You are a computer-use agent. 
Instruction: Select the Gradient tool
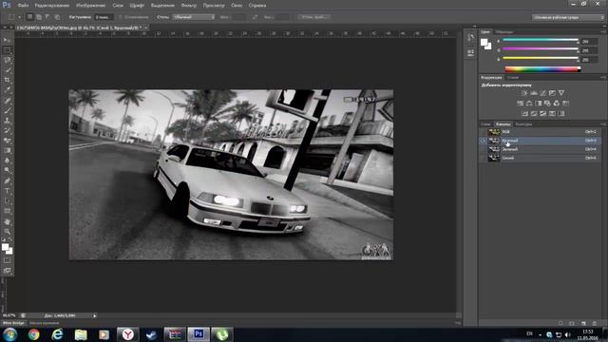tap(8, 151)
